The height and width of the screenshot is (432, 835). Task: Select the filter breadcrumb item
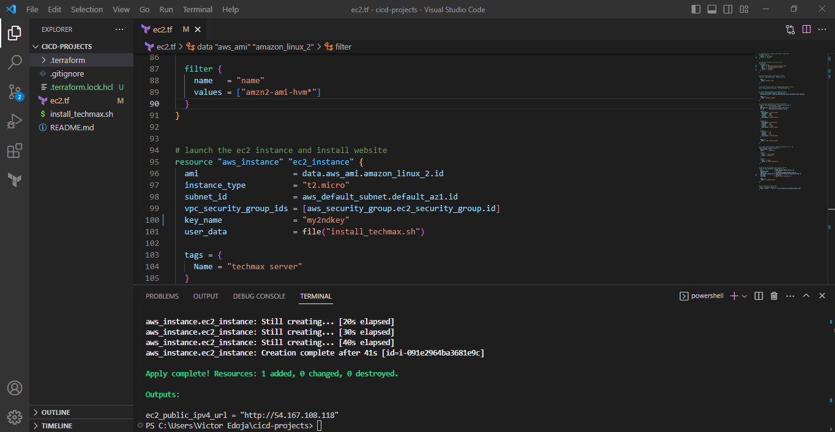[x=342, y=46]
